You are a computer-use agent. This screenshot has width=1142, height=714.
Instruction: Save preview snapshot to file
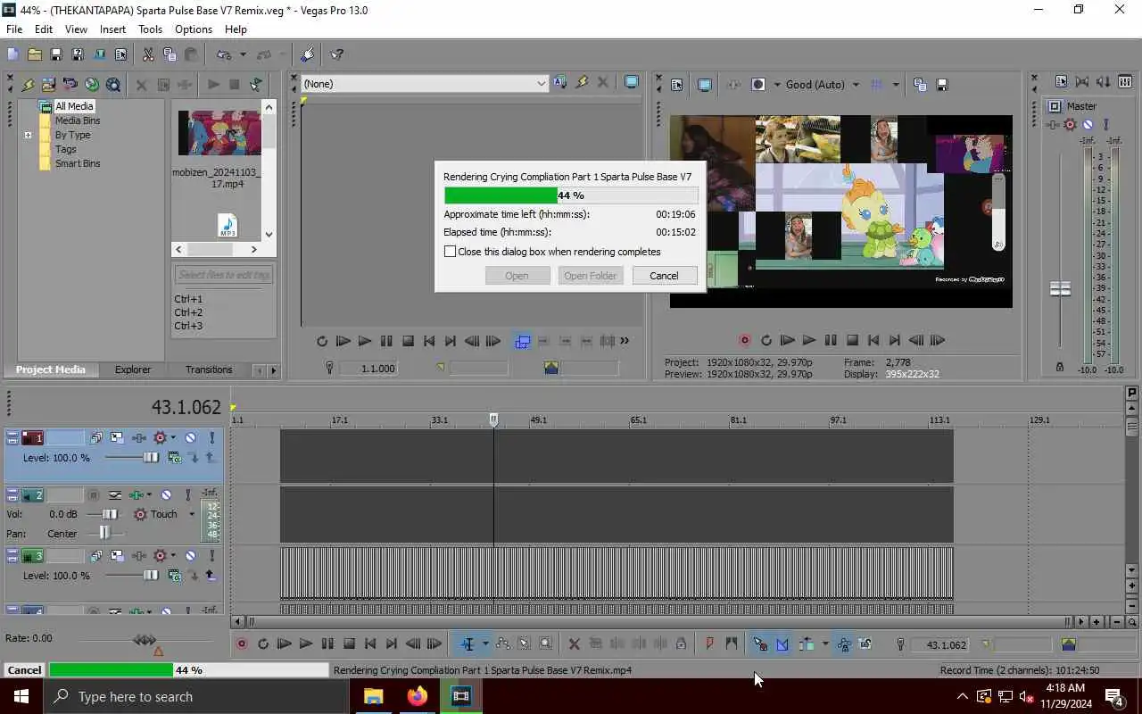(x=941, y=85)
